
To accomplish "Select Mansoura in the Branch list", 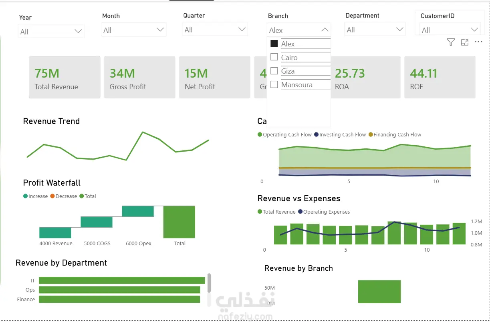I will click(x=296, y=85).
